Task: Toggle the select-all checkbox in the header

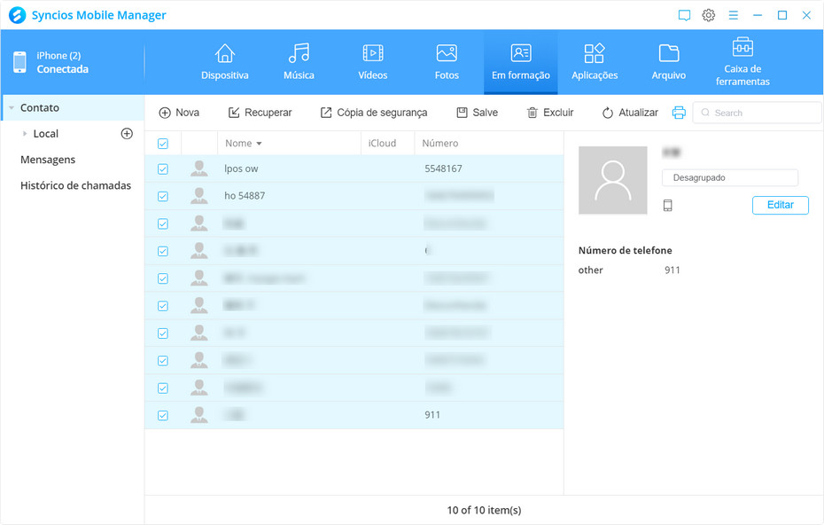Action: pyautogui.click(x=163, y=144)
